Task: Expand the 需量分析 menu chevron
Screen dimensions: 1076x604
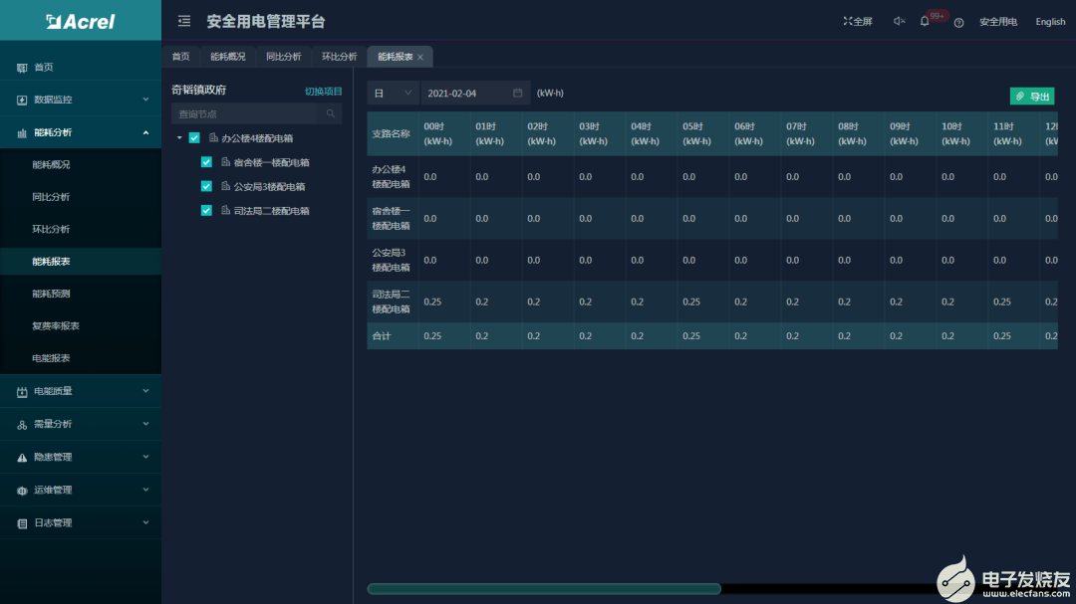Action: [145, 424]
